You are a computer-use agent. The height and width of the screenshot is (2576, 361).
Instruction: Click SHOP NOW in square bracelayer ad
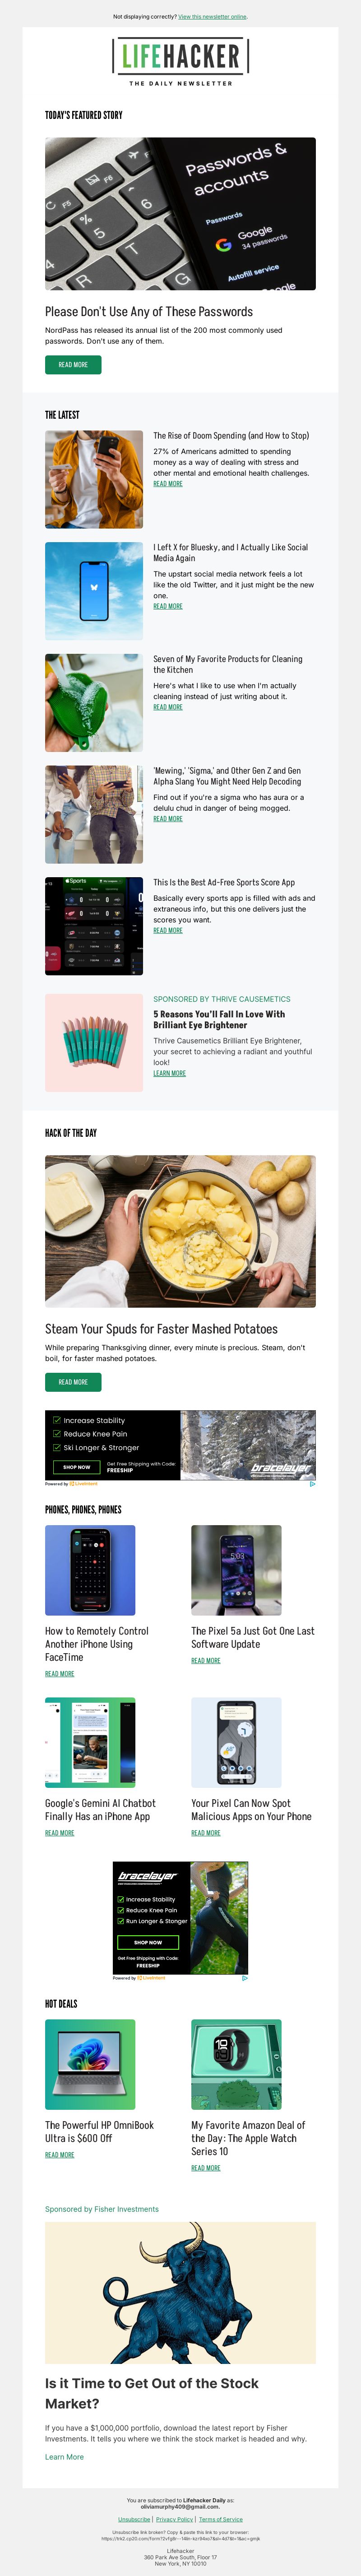148,1943
